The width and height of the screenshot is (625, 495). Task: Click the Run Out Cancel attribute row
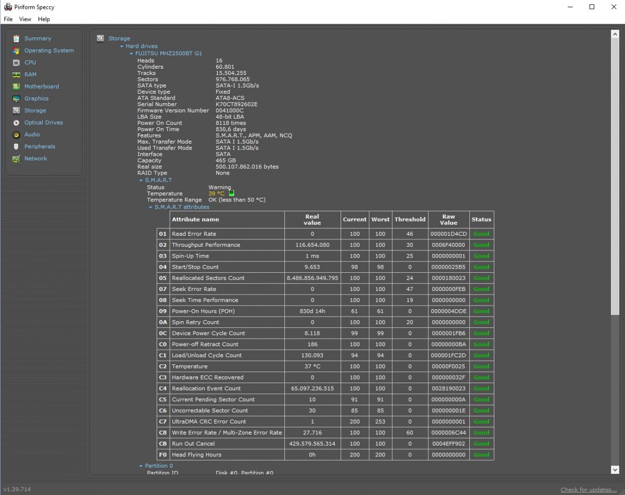[x=325, y=444]
